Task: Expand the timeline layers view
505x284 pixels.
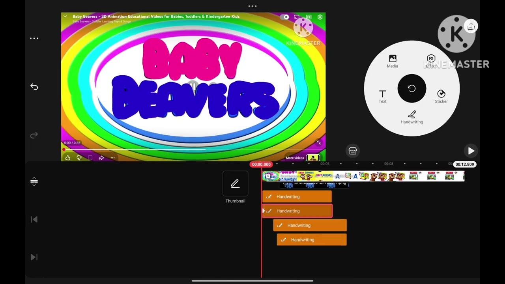Action: 34,181
